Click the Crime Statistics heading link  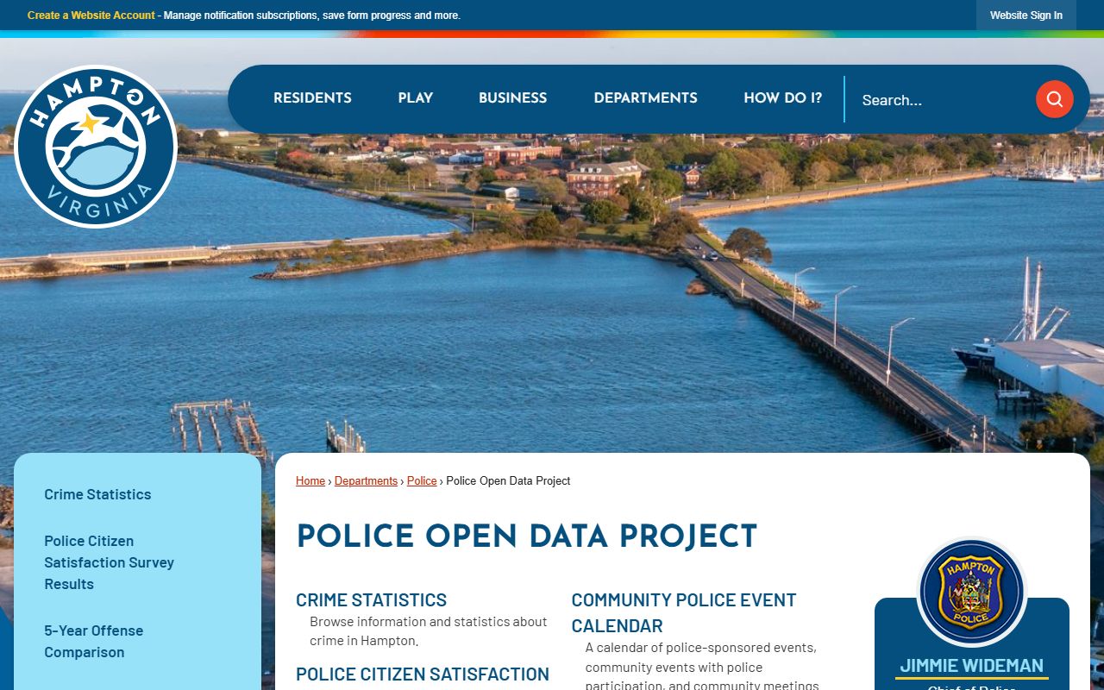click(372, 600)
